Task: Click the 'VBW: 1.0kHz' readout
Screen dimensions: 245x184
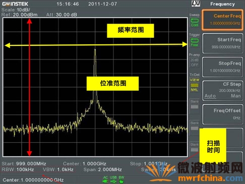Action: (58, 169)
